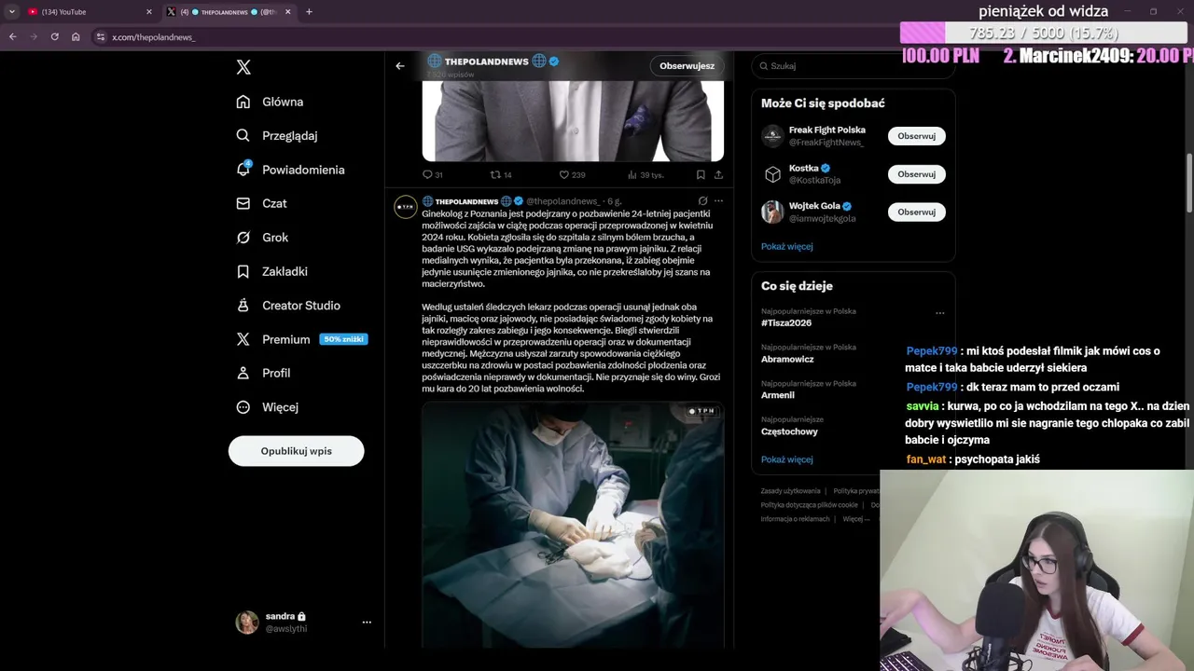
Task: Click the X logo in the sidebar
Action: (243, 67)
